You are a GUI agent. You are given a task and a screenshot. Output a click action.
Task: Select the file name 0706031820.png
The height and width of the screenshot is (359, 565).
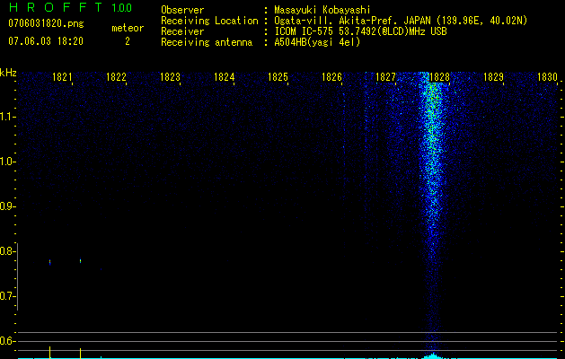coord(46,23)
